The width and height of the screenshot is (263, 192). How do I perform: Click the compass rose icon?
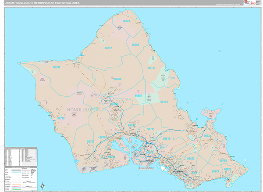(x=43, y=185)
